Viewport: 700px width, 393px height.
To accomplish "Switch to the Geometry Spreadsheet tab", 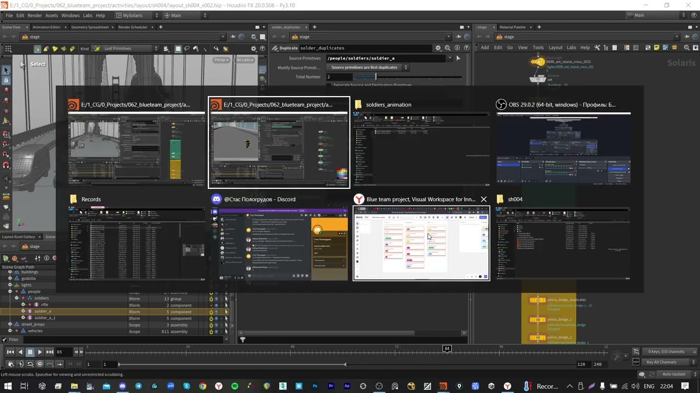I will coord(90,27).
